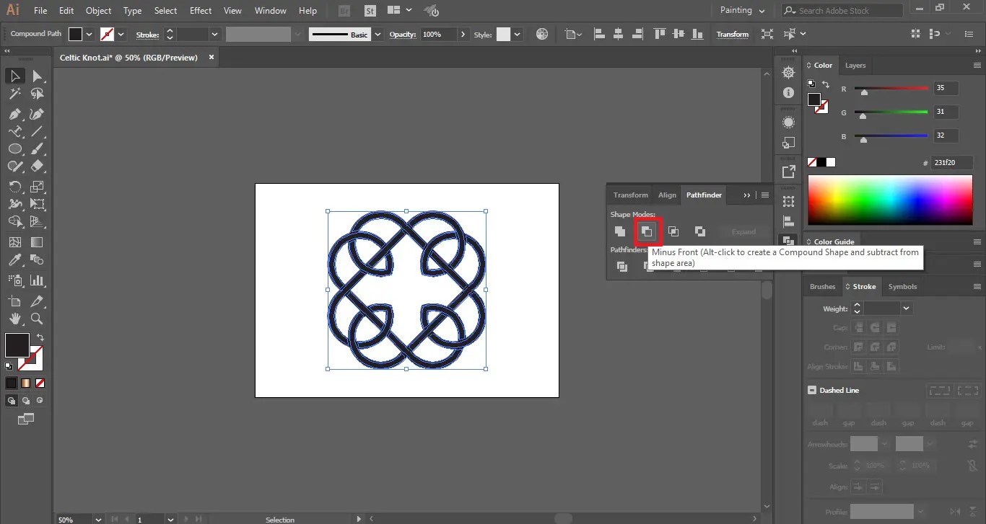Choose the Line Segment tool
This screenshot has height=524, width=986.
click(38, 132)
